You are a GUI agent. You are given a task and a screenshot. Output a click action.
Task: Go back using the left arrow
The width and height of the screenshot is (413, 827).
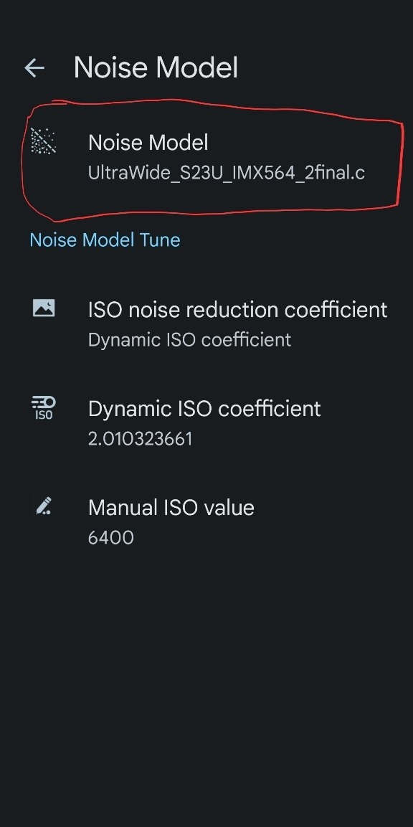click(34, 67)
